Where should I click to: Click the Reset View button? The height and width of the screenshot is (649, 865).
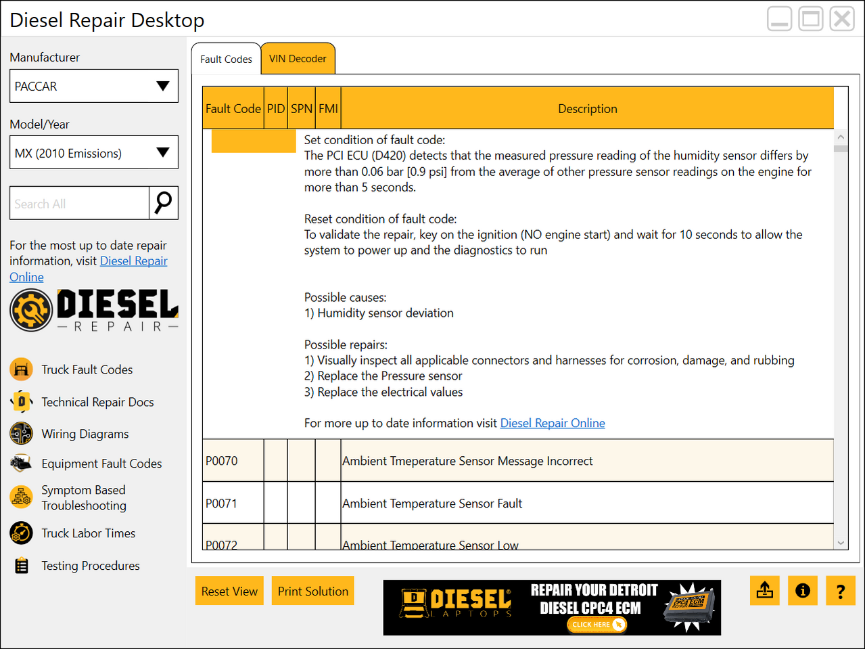[229, 590]
